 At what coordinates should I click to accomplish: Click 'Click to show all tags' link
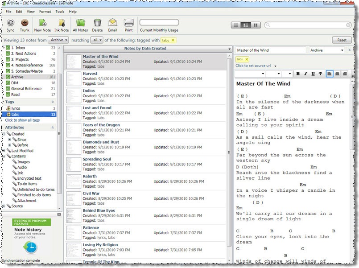pyautogui.click(x=22, y=120)
